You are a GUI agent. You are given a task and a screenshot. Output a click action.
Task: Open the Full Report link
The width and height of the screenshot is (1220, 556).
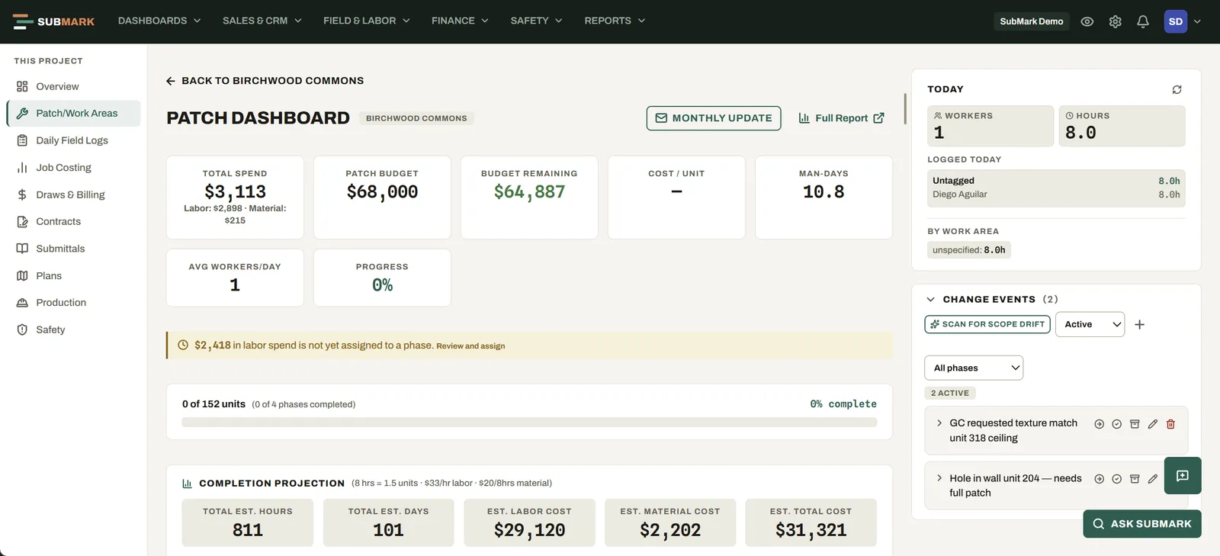click(841, 118)
